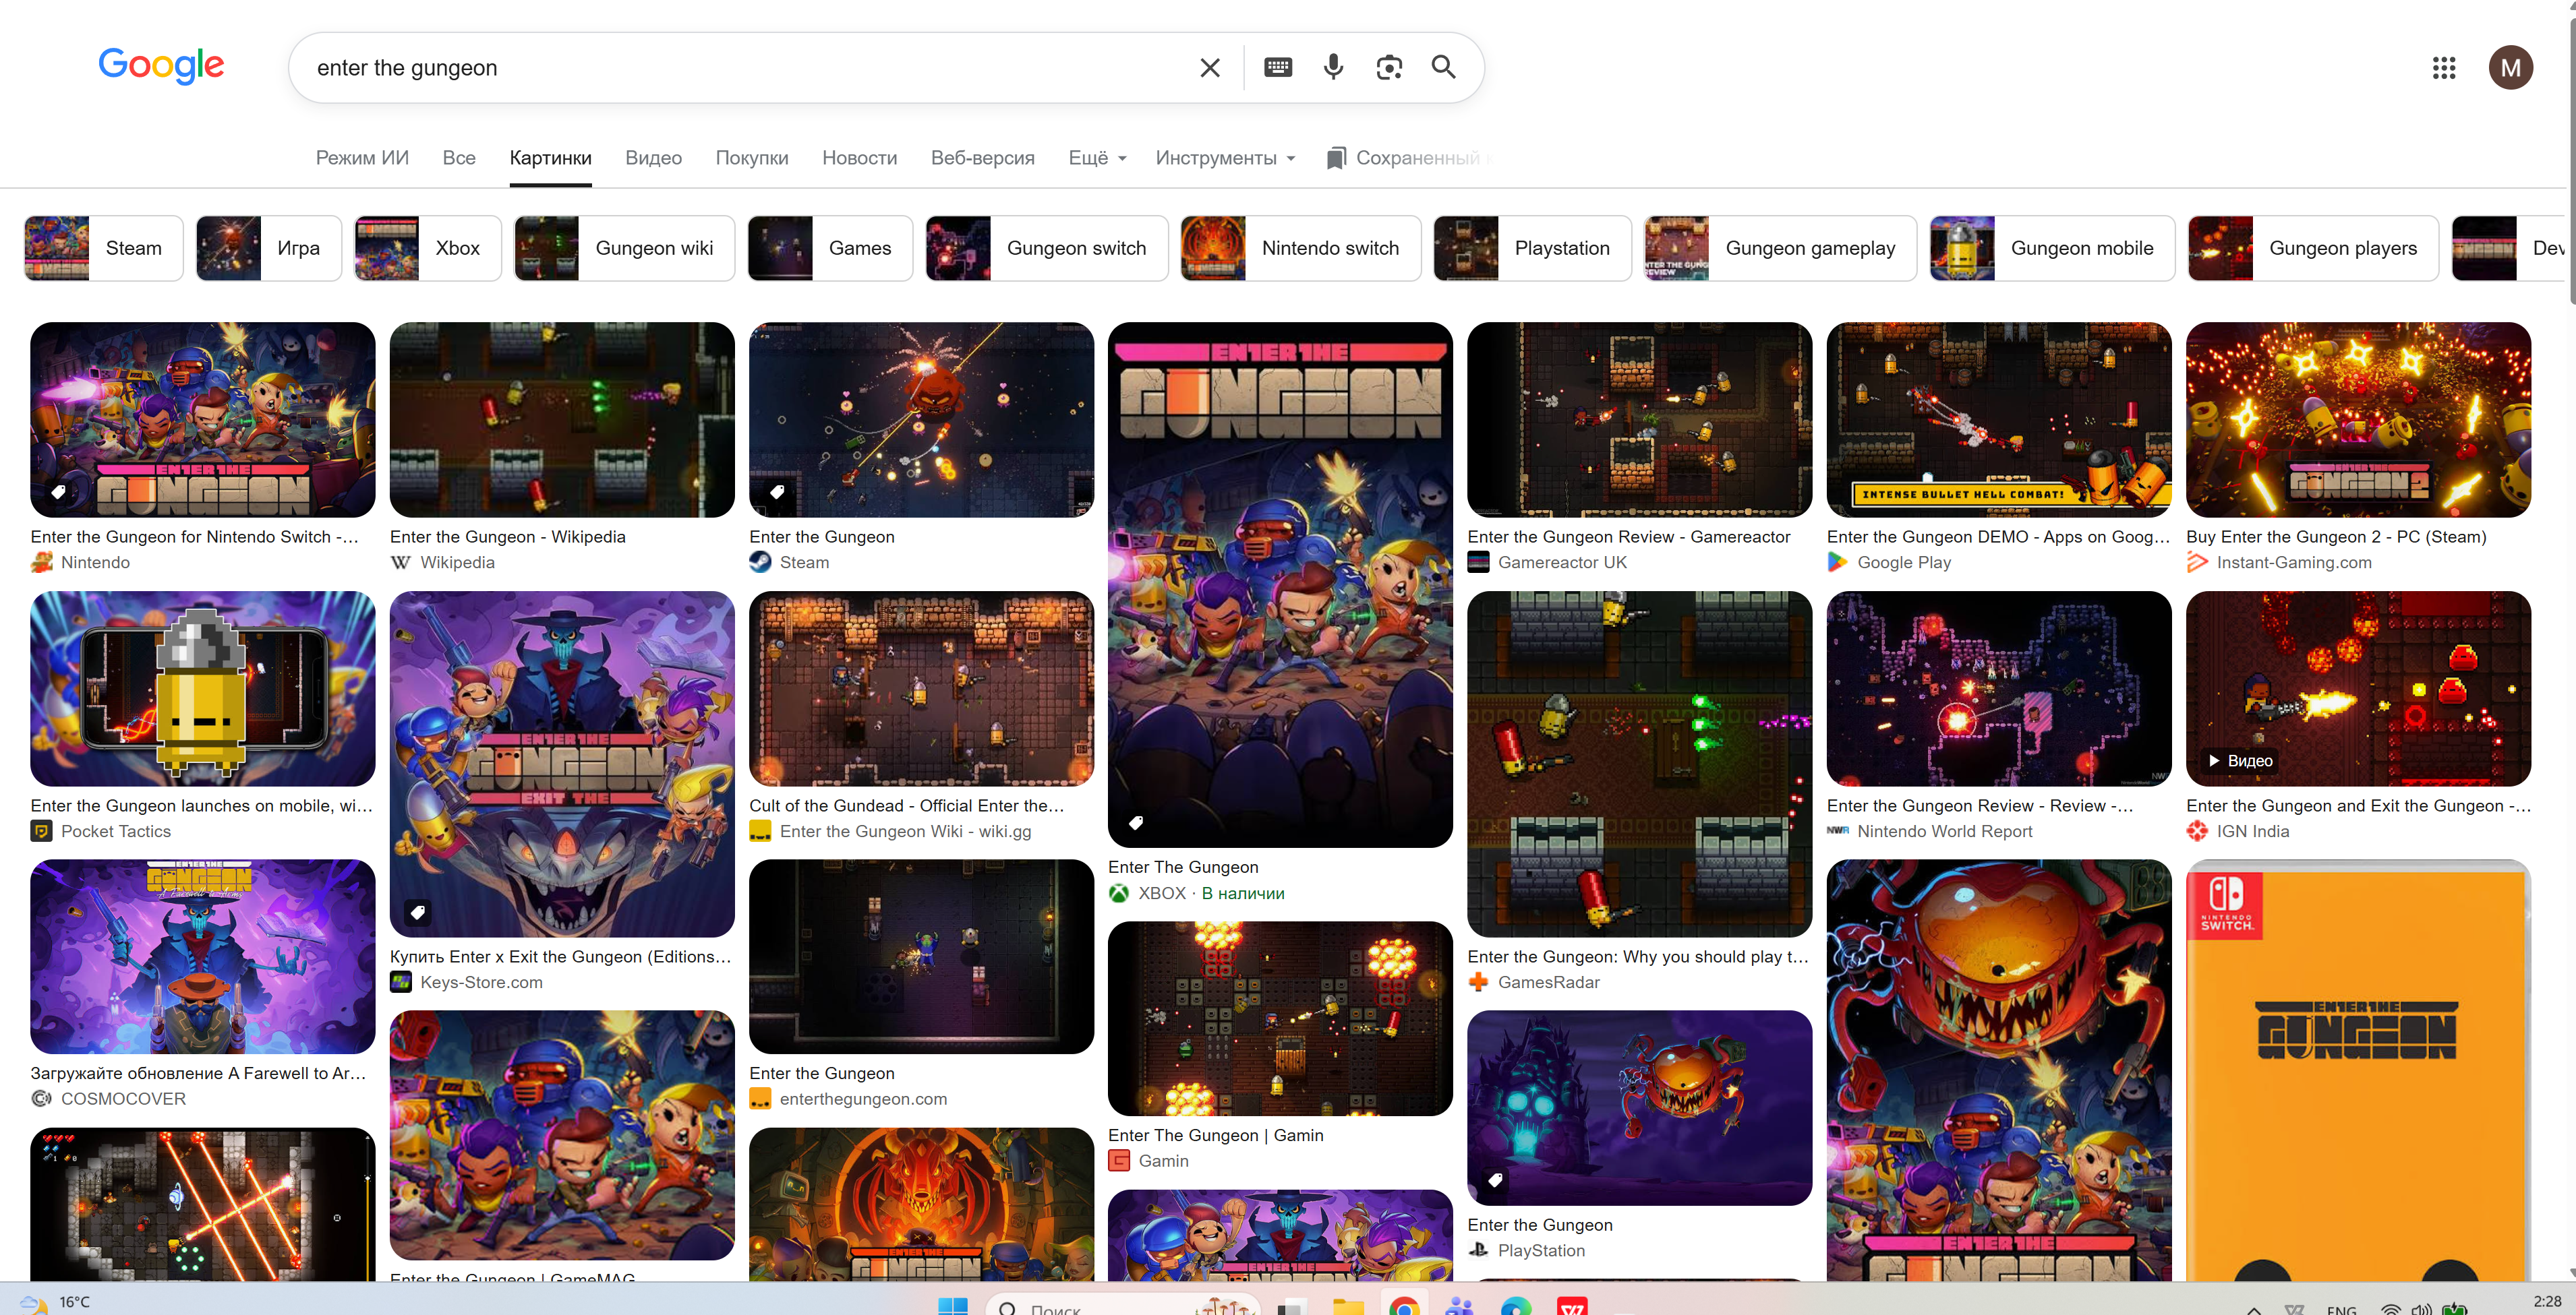Screen dimensions: 2576x1315
Task: Select the Playstation filter chip
Action: click(1532, 248)
